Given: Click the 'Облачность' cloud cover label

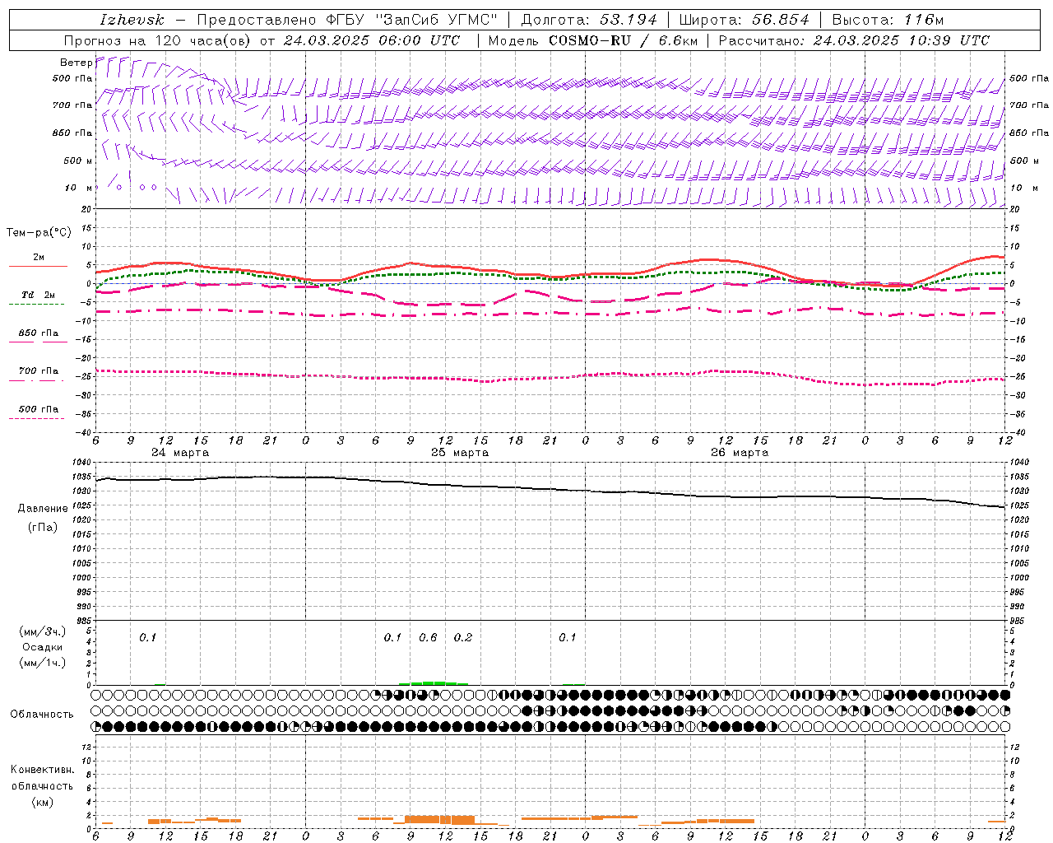Looking at the screenshot, I should (x=42, y=714).
